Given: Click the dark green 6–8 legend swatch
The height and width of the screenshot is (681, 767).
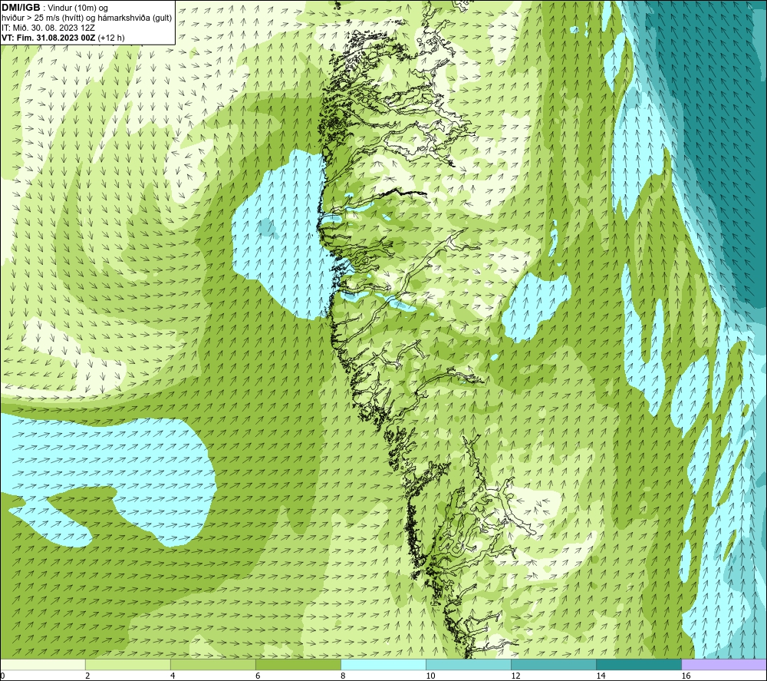Looking at the screenshot, I should pos(298,664).
